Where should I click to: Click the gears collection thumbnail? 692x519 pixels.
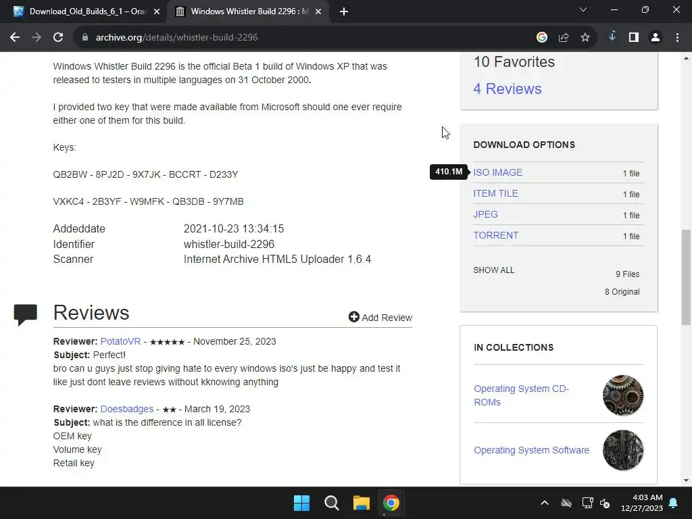(622, 395)
